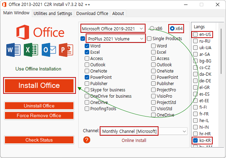Toggle checkbox next to ProPlus 2021 Volume
Screen dimensions: 226x158
pyautogui.click(x=83, y=39)
